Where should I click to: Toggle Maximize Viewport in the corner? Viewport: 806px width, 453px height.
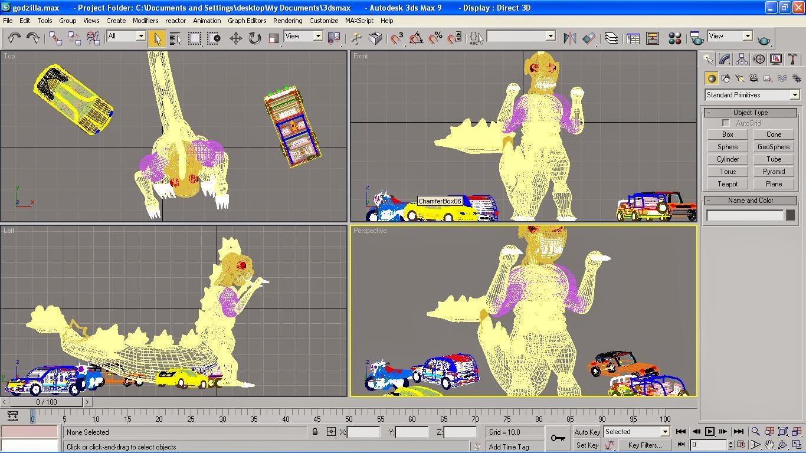pos(797,445)
